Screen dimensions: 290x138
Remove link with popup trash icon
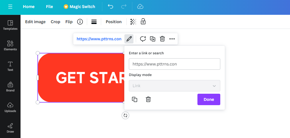point(148,99)
